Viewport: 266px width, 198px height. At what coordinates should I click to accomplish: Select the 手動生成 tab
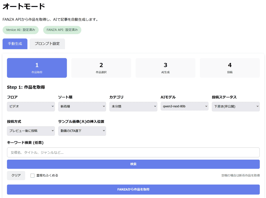[x=15, y=44]
